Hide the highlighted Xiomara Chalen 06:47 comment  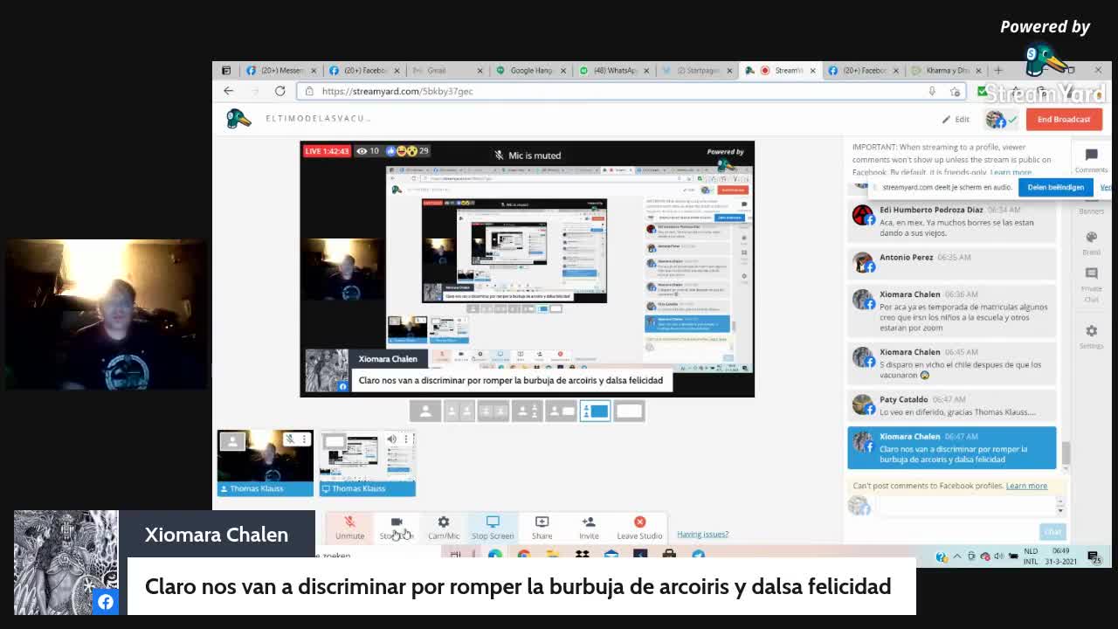tap(952, 448)
